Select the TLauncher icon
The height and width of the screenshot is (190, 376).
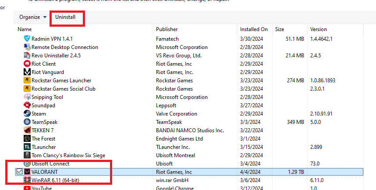tap(27, 147)
